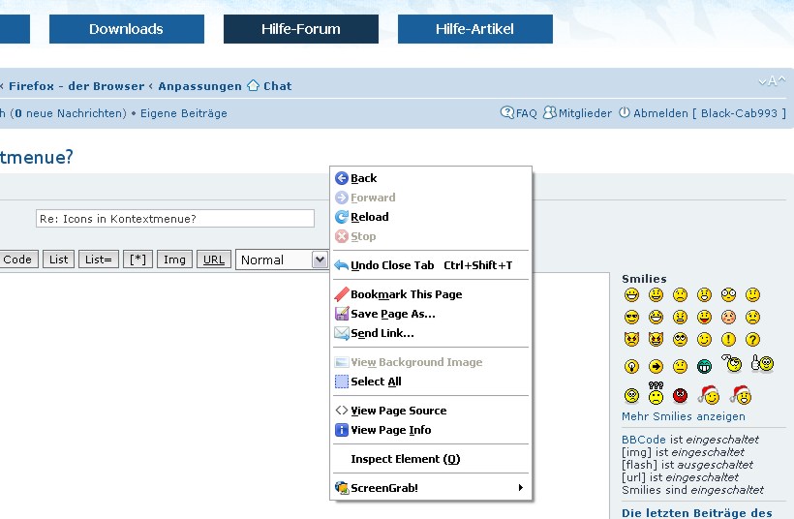Screen dimensions: 794x519
Task: Click the View Page Info icon
Action: click(x=341, y=430)
